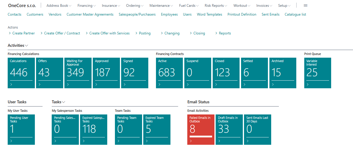The width and height of the screenshot is (353, 153).
Task: Open the Risk Reports dropdown menu
Action: 216,6
